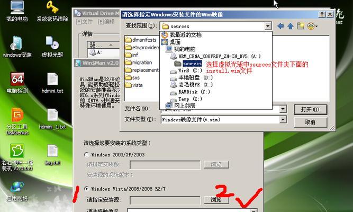
Task: Open the dlmanifests folder
Action: click(141, 40)
